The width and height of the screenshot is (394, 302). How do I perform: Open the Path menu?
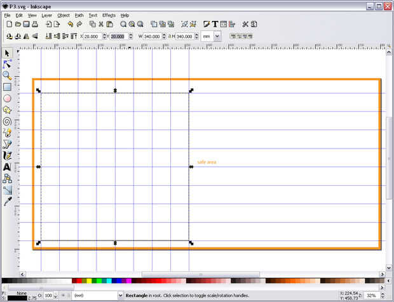(x=79, y=15)
